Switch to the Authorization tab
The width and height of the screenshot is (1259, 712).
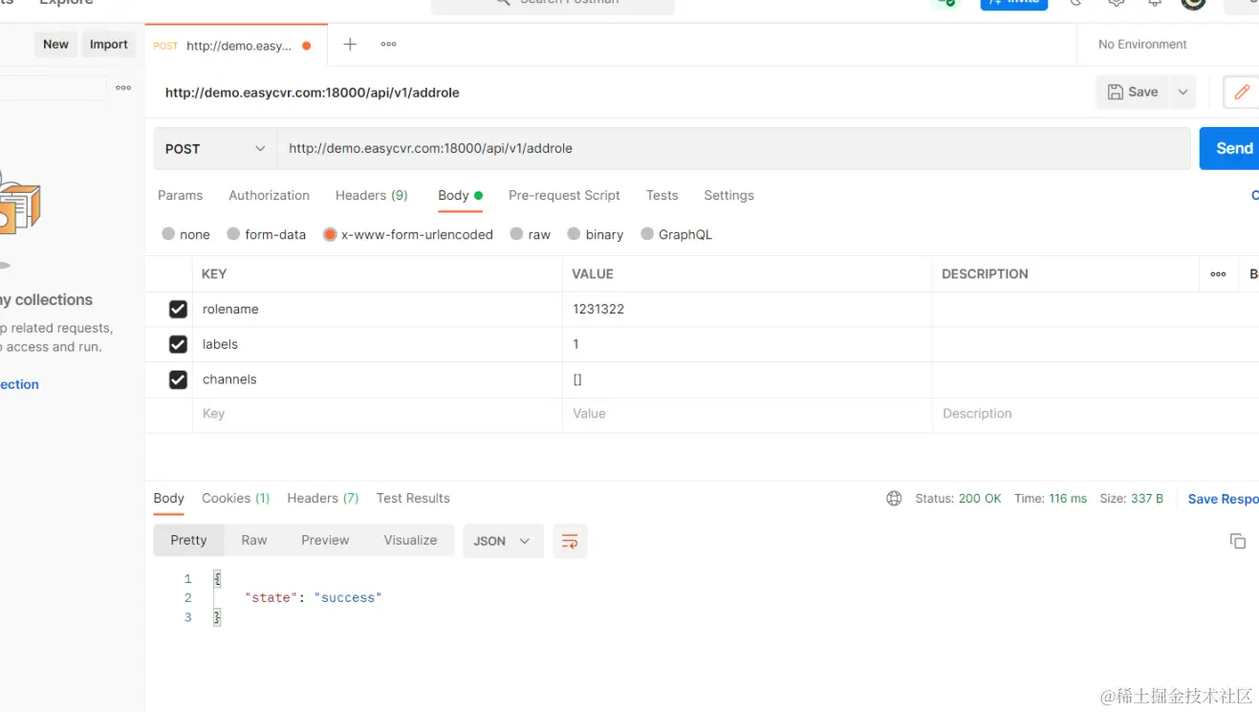269,195
